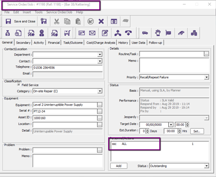
Task: Click the Delete X icon in toolbar
Action: pyautogui.click(x=101, y=21)
